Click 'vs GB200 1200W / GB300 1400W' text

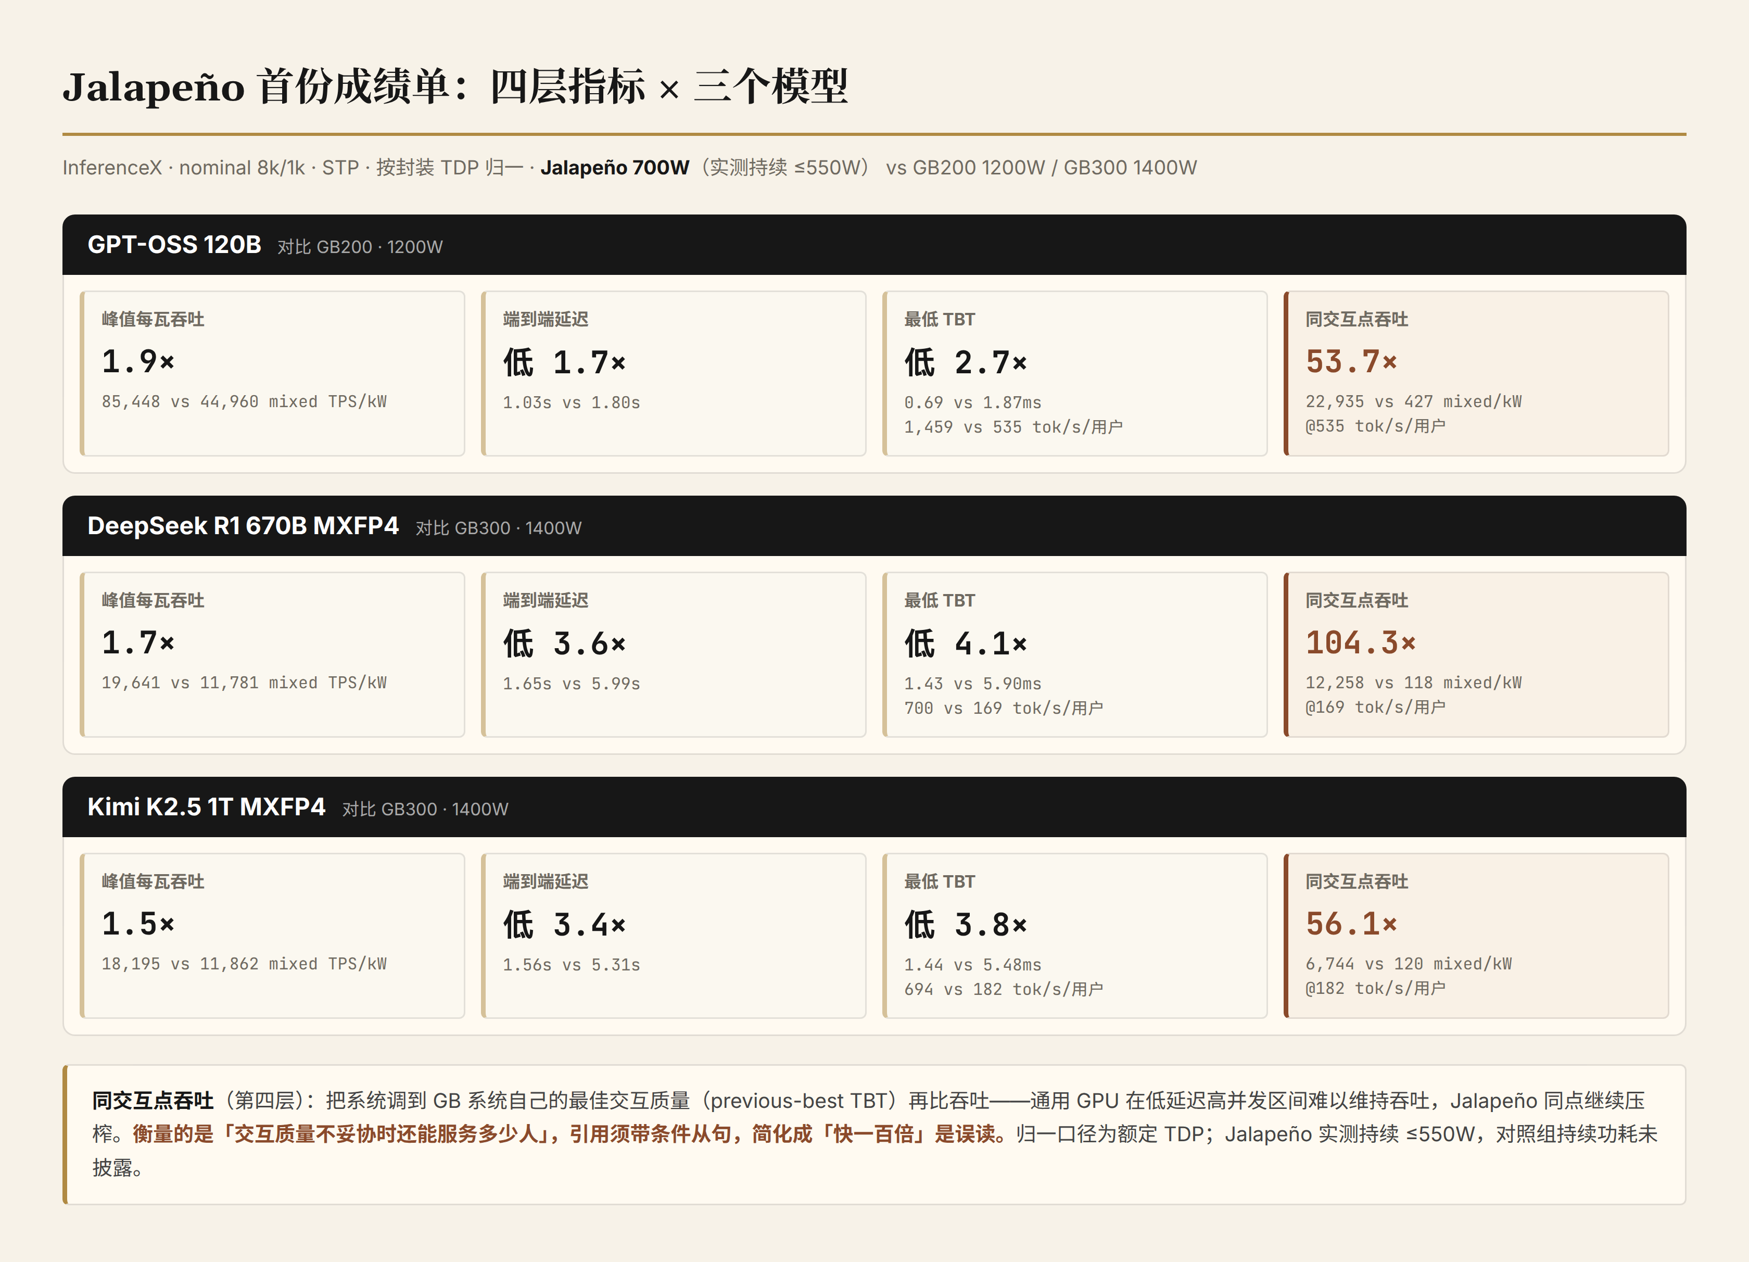point(1041,168)
